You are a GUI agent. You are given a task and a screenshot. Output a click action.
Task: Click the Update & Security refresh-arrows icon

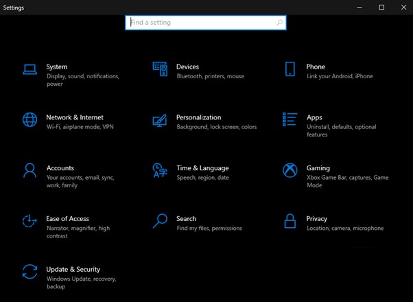coord(29,272)
